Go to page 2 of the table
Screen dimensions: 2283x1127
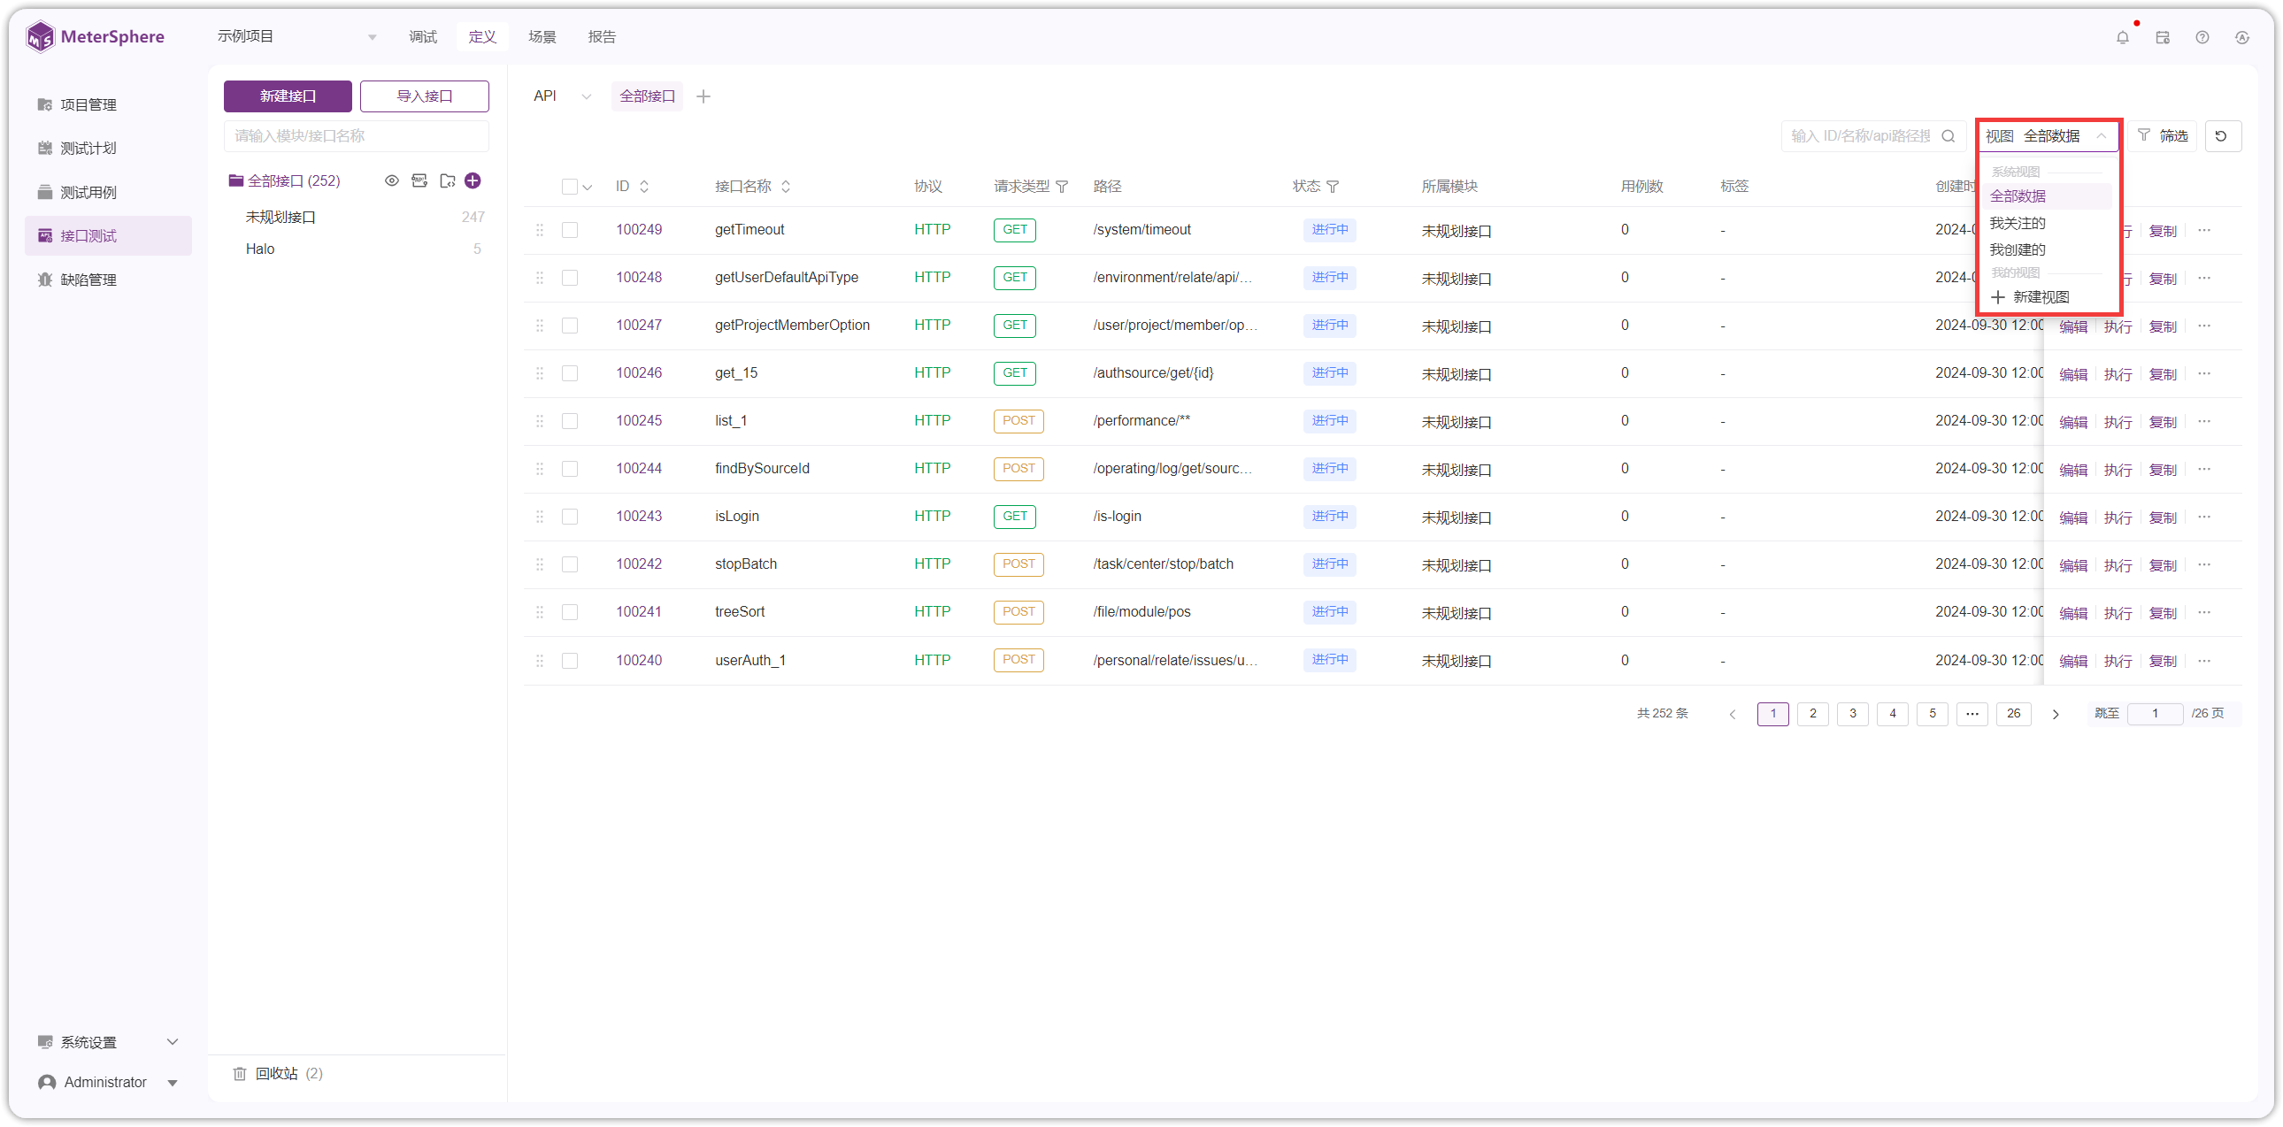pos(1812,713)
